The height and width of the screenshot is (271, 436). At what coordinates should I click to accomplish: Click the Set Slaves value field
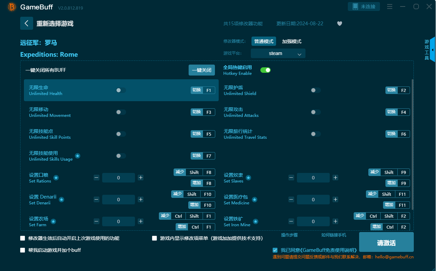pyautogui.click(x=313, y=178)
